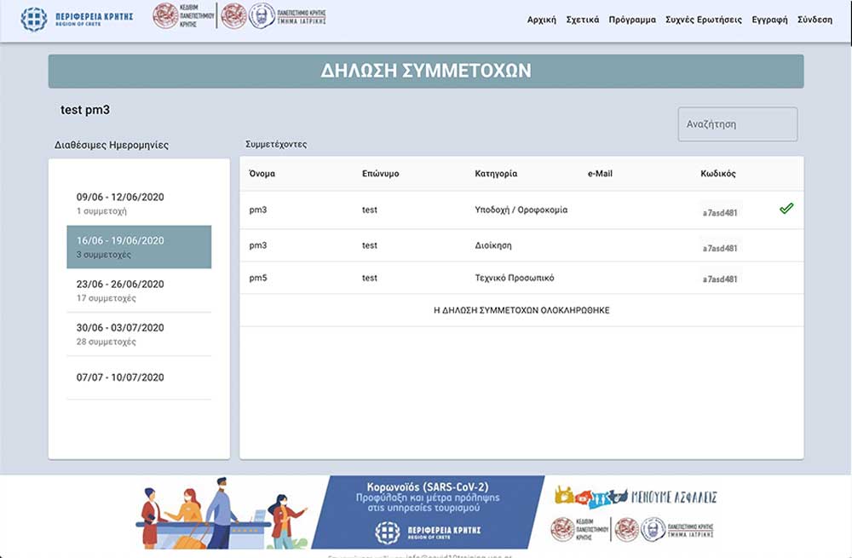Select the 16/06 - 19/06/2020 date range

click(x=139, y=247)
